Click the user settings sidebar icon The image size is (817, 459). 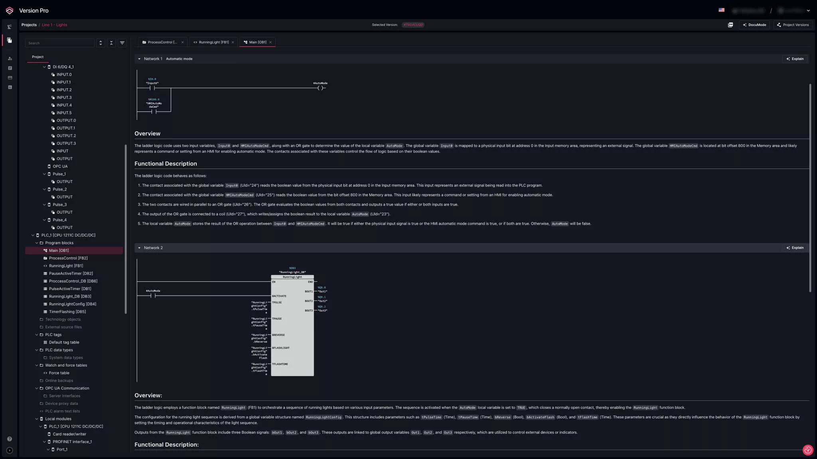point(10,59)
